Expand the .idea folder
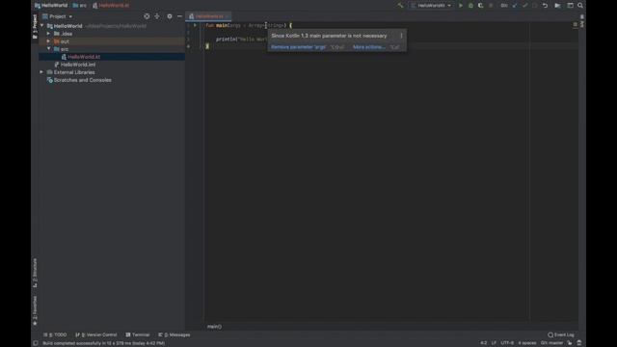This screenshot has width=617, height=347. click(49, 34)
